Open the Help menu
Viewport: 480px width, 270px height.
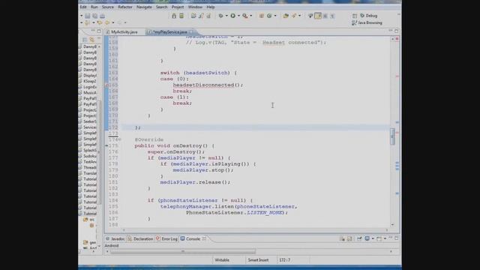[211, 7]
